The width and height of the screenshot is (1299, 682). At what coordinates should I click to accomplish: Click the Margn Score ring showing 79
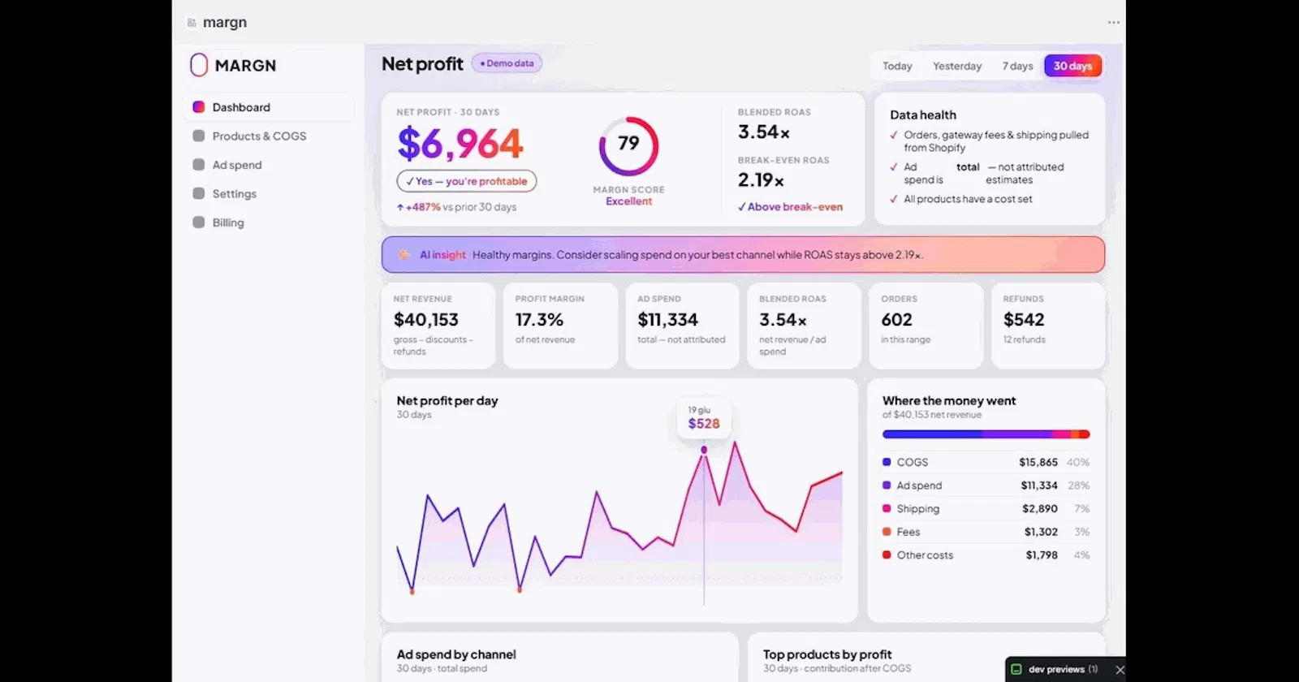pyautogui.click(x=628, y=146)
